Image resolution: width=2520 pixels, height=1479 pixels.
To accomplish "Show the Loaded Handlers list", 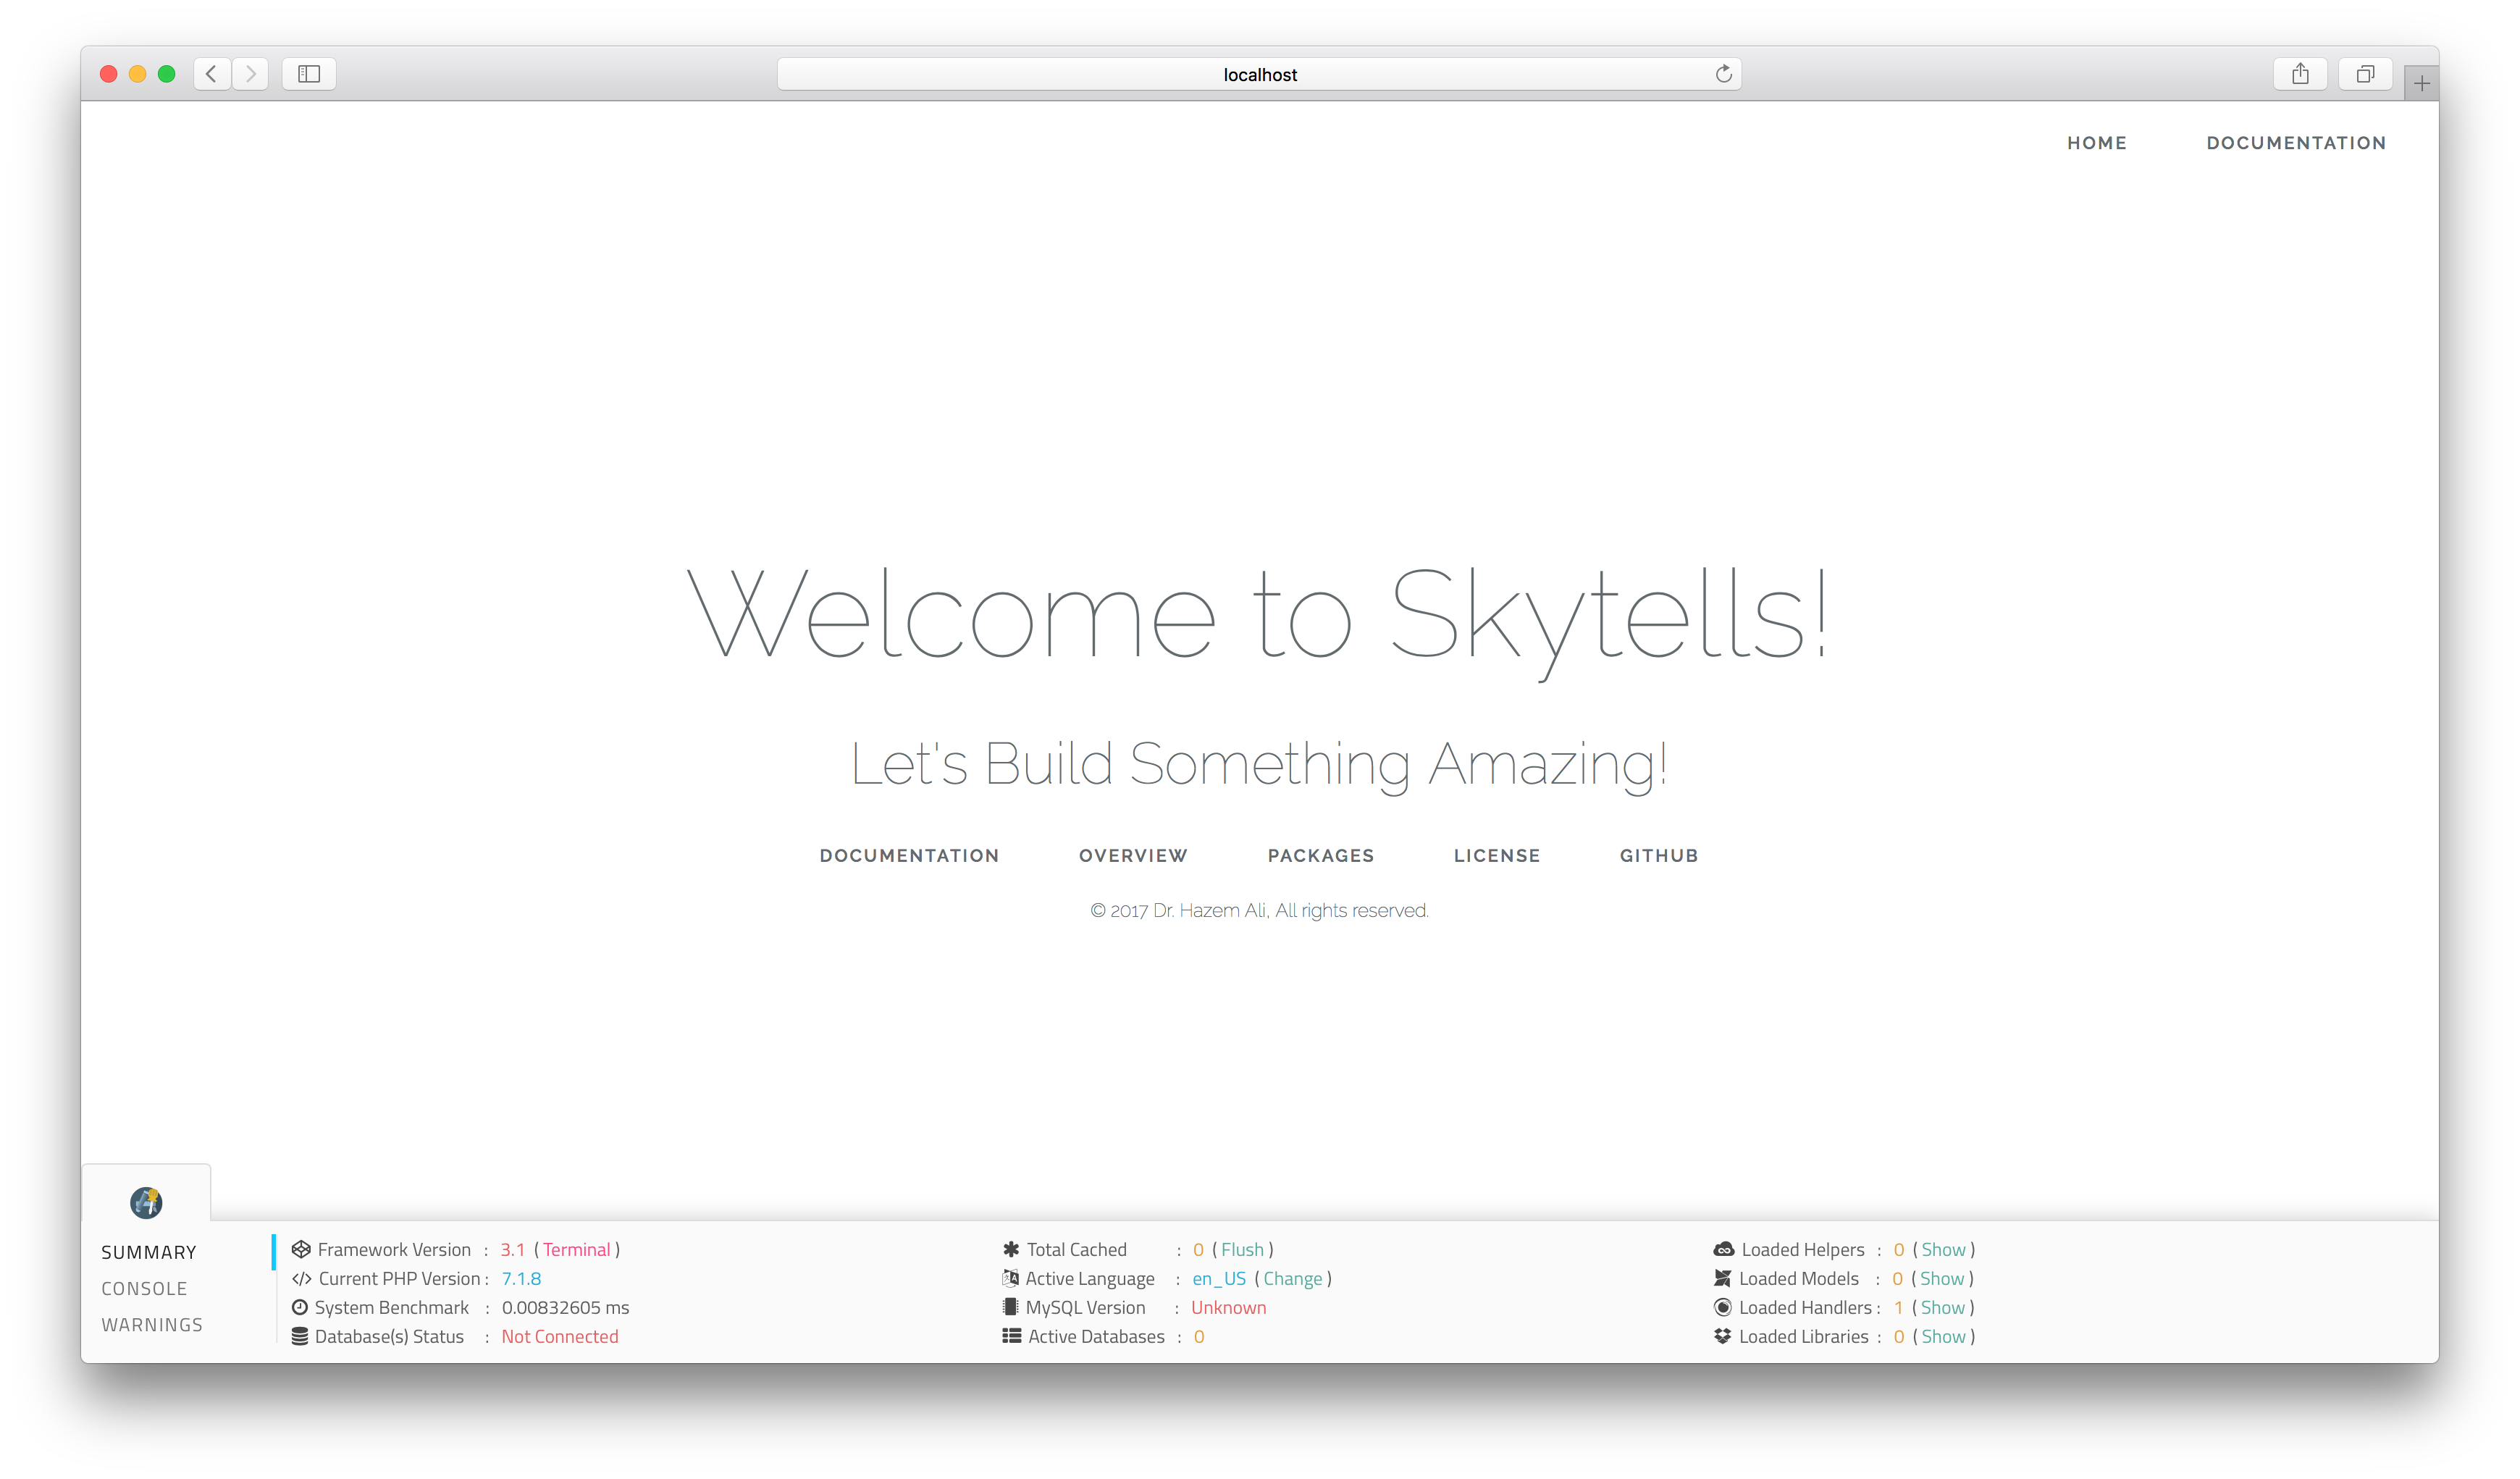I will (1942, 1307).
